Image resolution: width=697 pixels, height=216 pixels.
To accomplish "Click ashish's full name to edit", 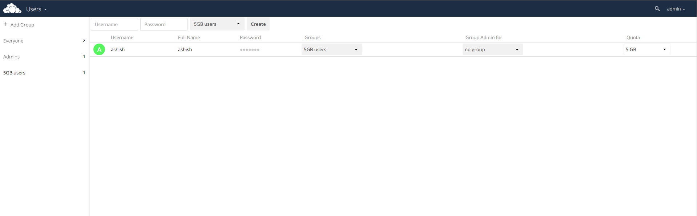I will [185, 49].
